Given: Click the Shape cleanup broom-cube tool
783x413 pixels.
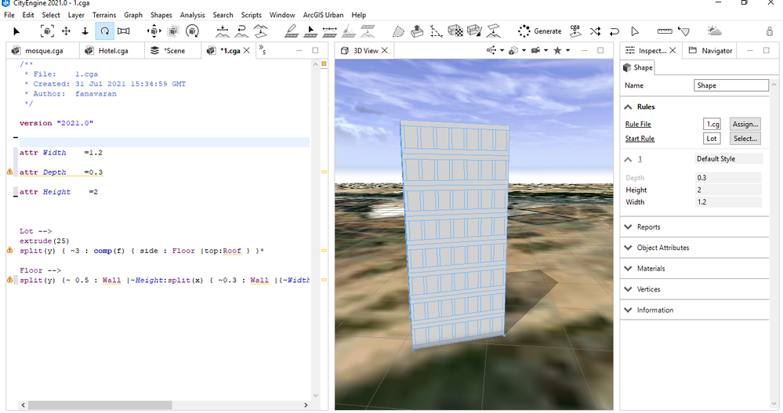Looking at the screenshot, I should 474,31.
